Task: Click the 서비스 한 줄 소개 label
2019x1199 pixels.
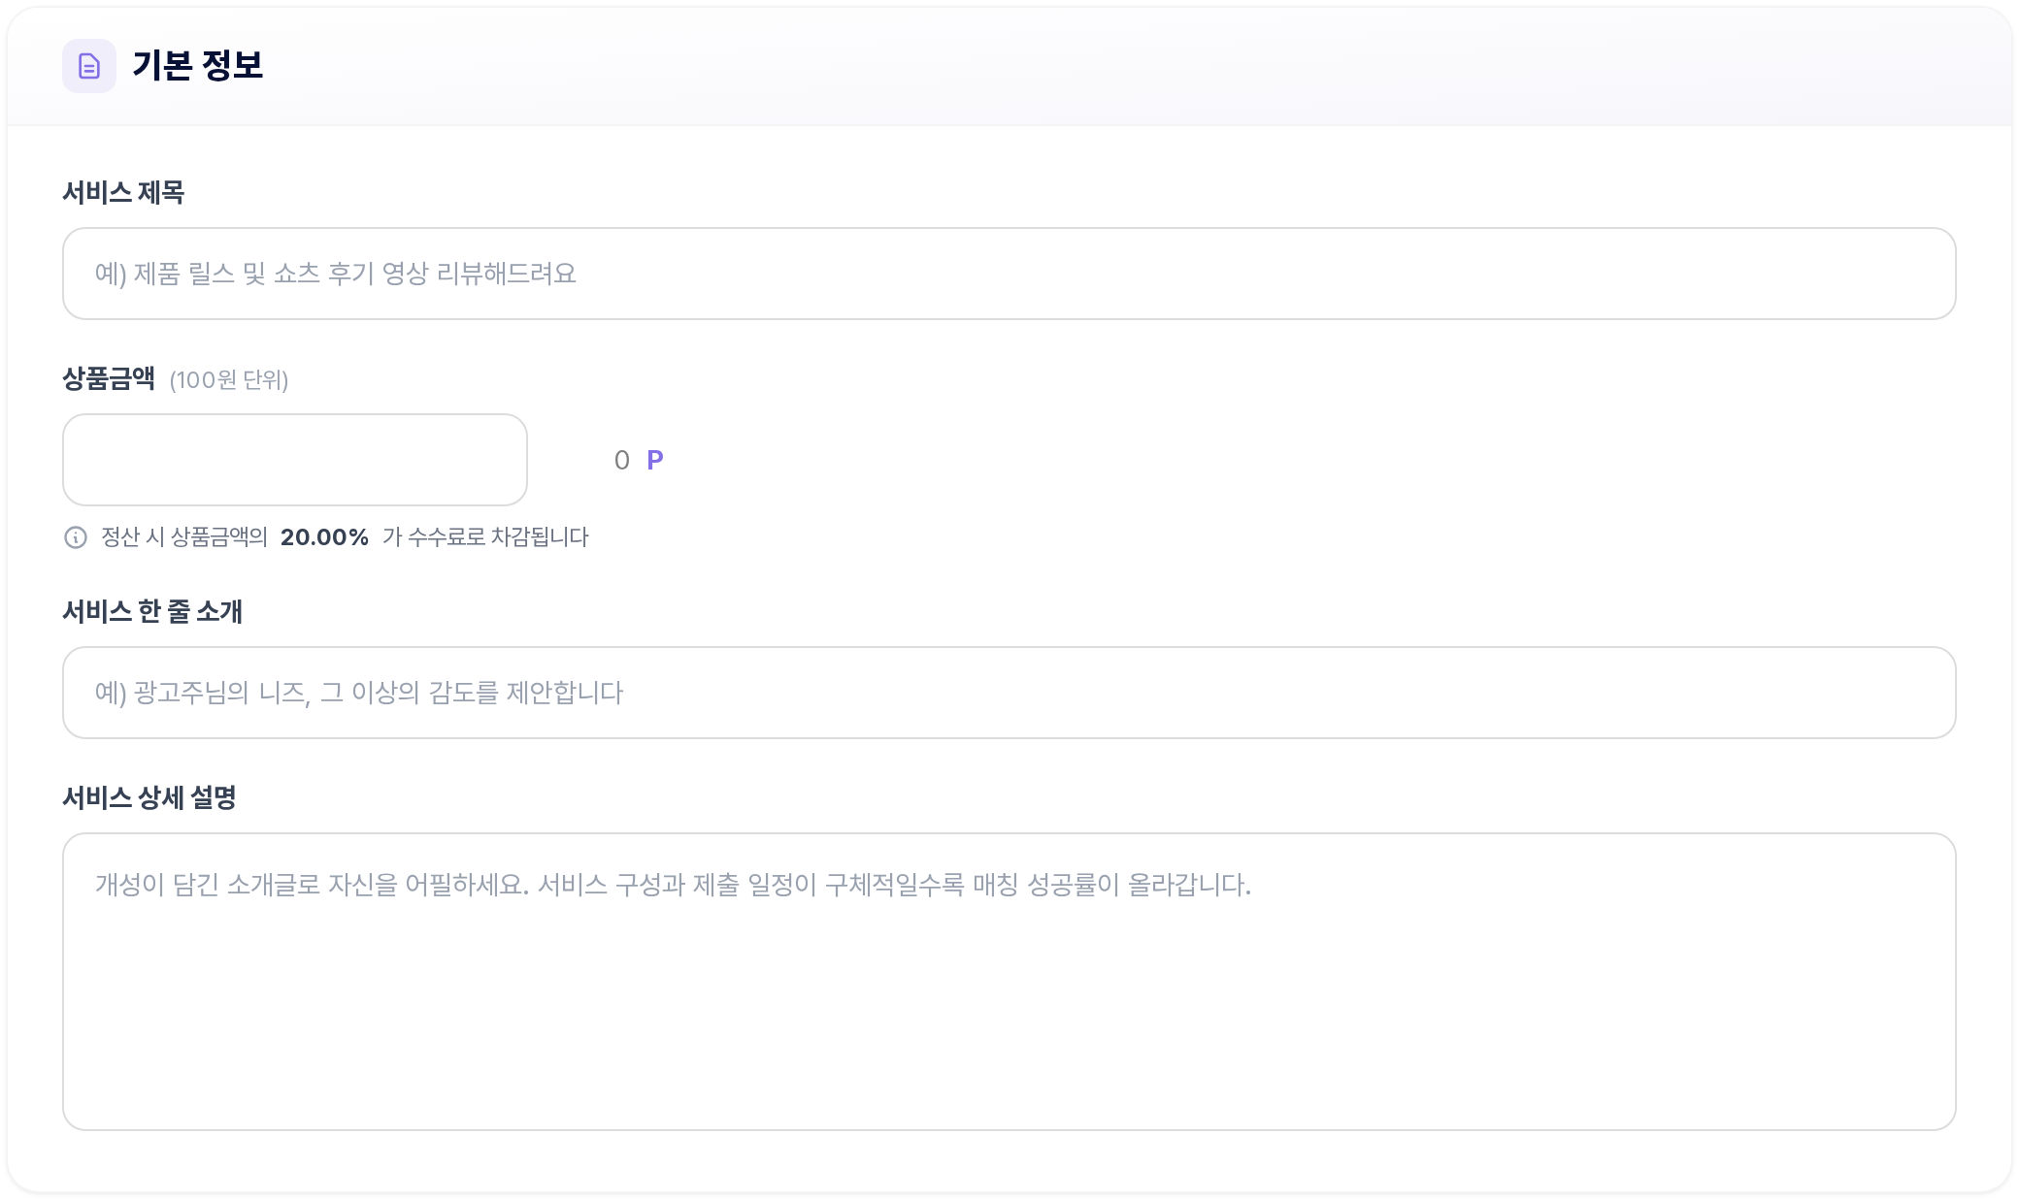Action: coord(152,611)
